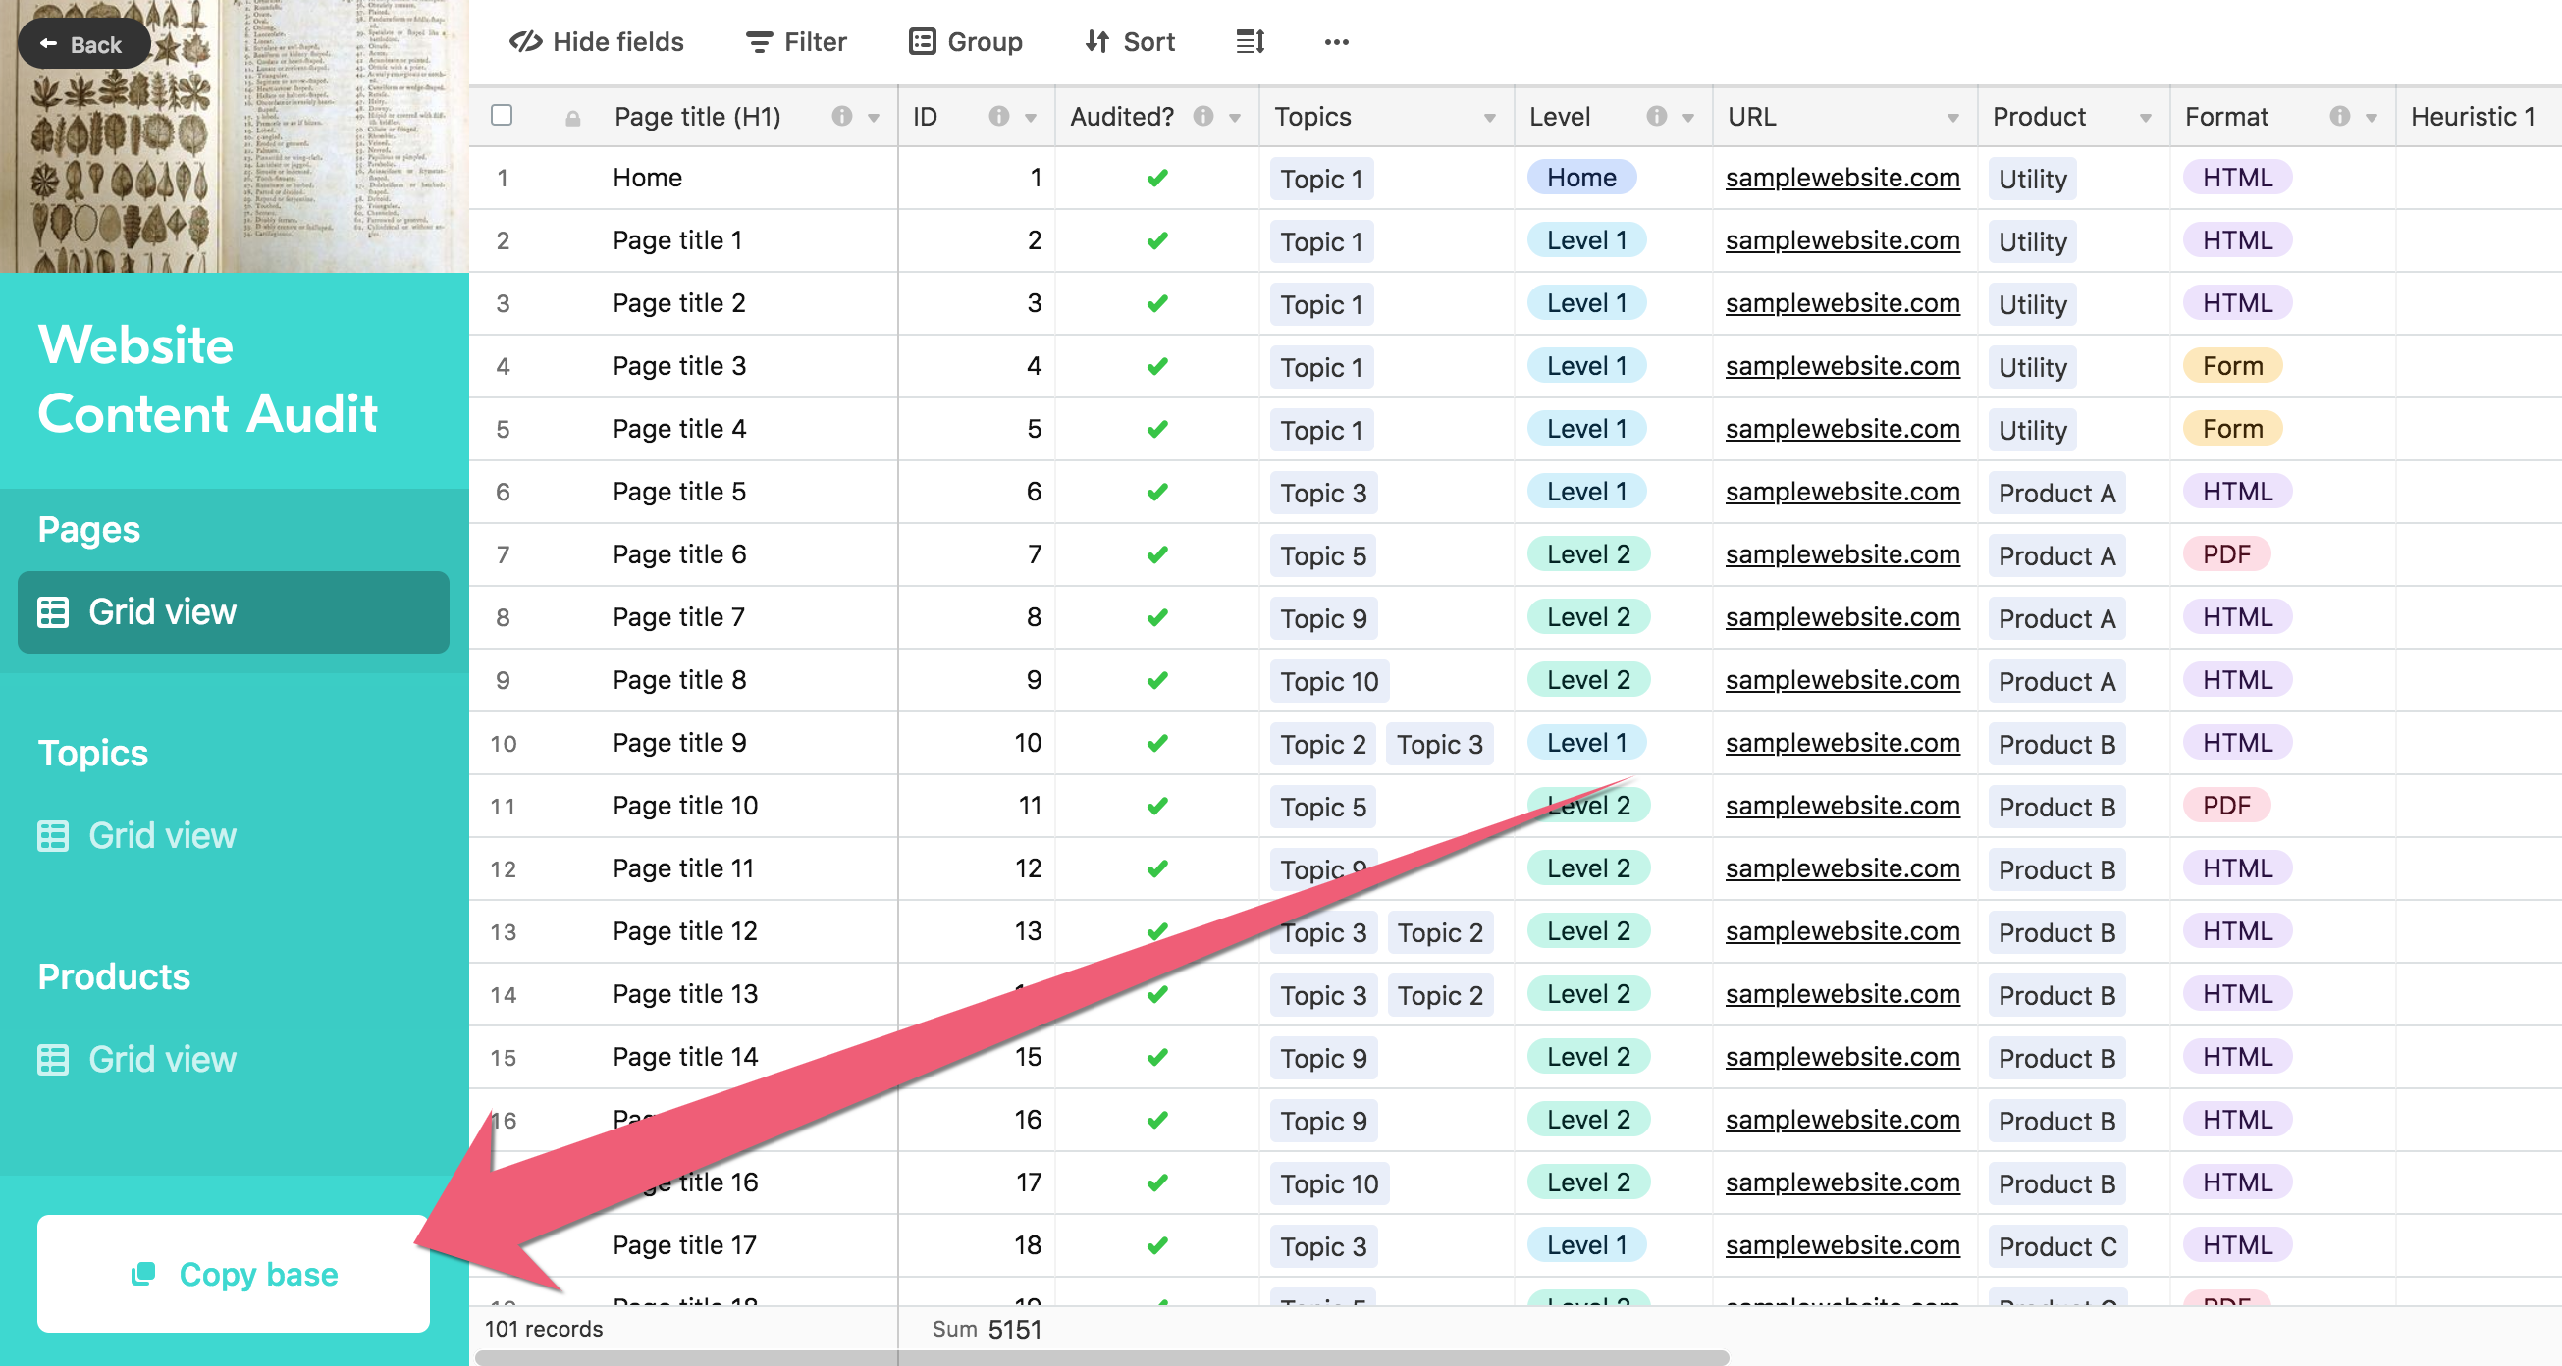Screen dimensions: 2562x1366
Task: Open samplewebsite.com link in Home row
Action: click(1841, 178)
